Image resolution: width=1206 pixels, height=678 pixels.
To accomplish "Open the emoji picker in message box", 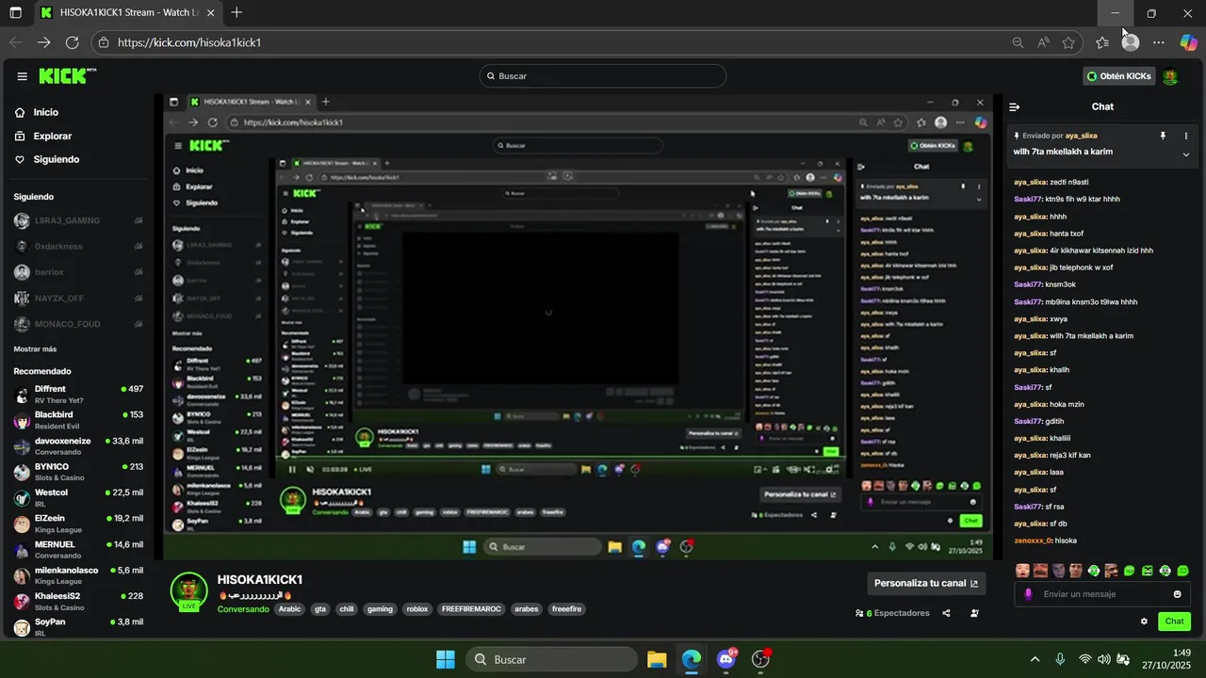I will click(1177, 594).
